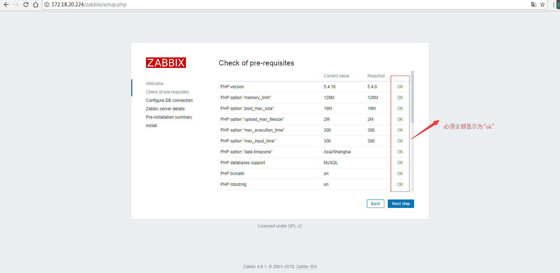
Task: Click the translate page icon
Action: click(534, 5)
